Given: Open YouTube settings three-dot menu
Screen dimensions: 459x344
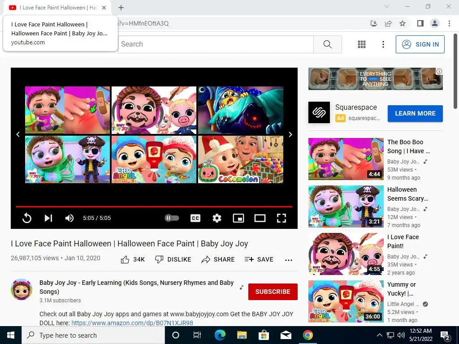Looking at the screenshot, I should click(x=383, y=44).
